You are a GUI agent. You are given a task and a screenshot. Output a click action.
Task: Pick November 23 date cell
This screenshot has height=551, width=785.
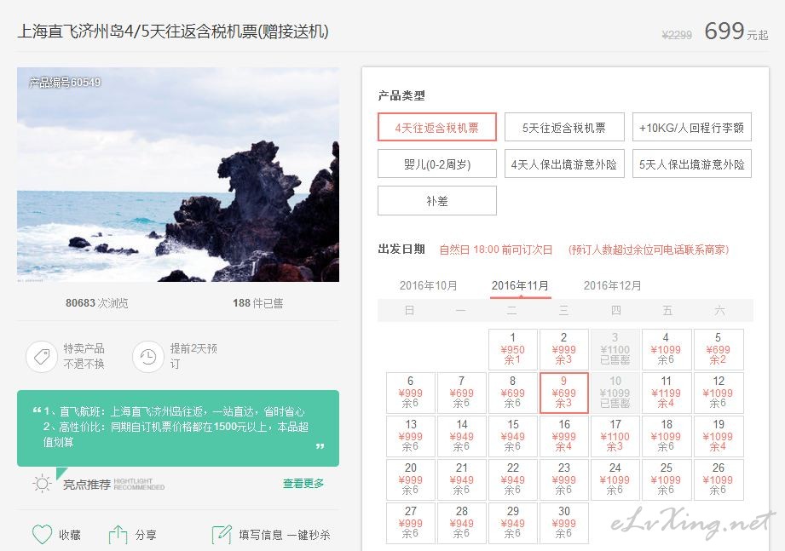(x=563, y=479)
